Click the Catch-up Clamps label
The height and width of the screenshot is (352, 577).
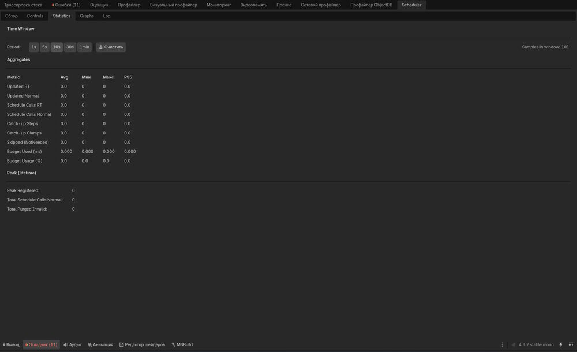pyautogui.click(x=24, y=133)
